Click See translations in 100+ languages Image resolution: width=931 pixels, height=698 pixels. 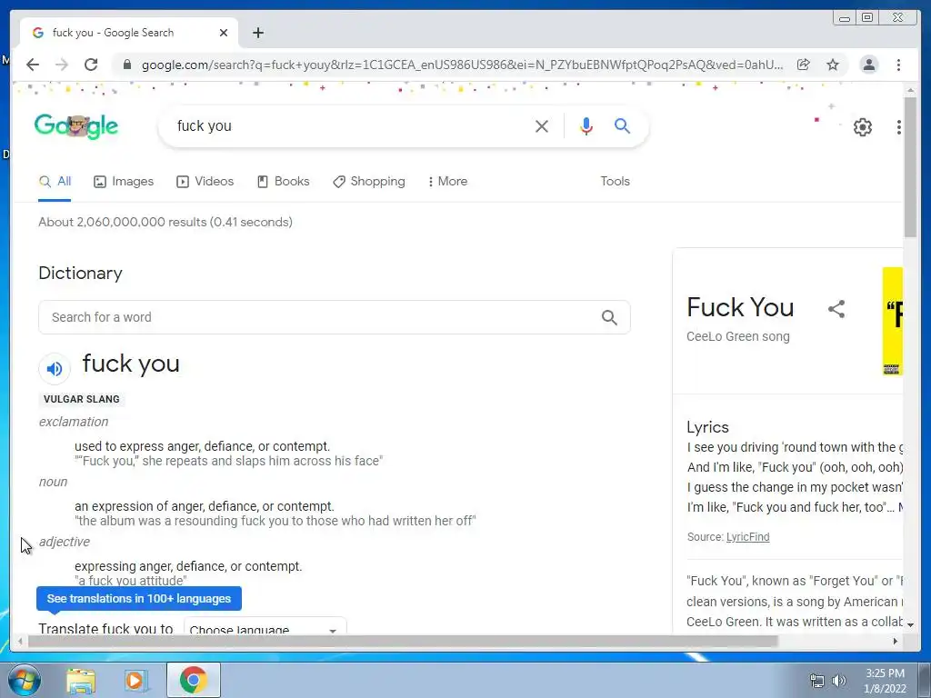coord(139,598)
